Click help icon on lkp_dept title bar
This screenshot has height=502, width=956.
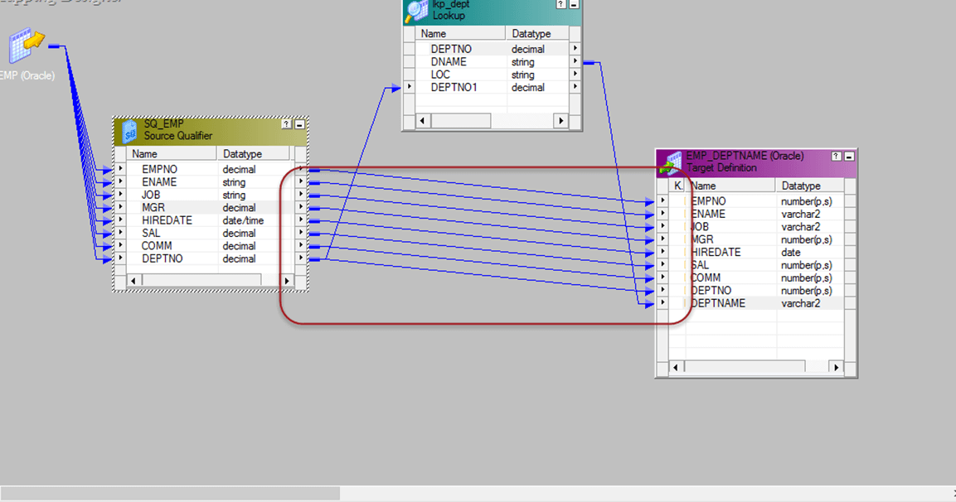(560, 4)
